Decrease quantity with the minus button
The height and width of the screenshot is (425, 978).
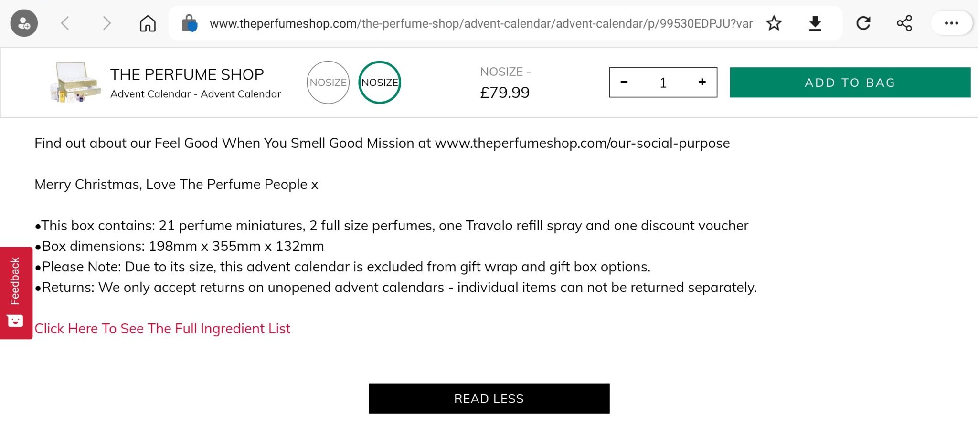coord(624,83)
